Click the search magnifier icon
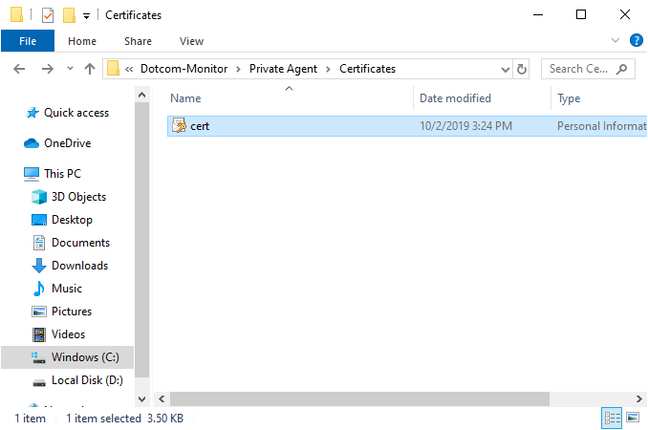The height and width of the screenshot is (430, 648). click(x=621, y=69)
